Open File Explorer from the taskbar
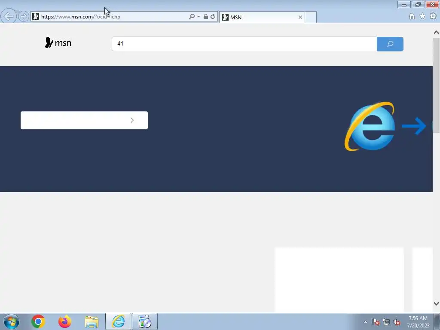The height and width of the screenshot is (330, 440). point(92,322)
